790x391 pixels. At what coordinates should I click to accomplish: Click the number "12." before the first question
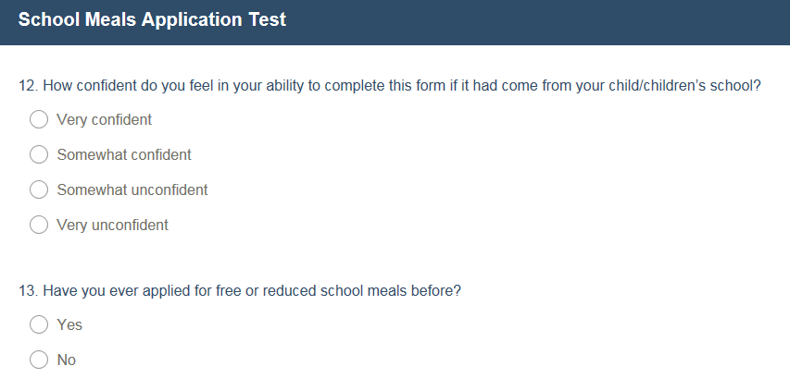tap(28, 85)
